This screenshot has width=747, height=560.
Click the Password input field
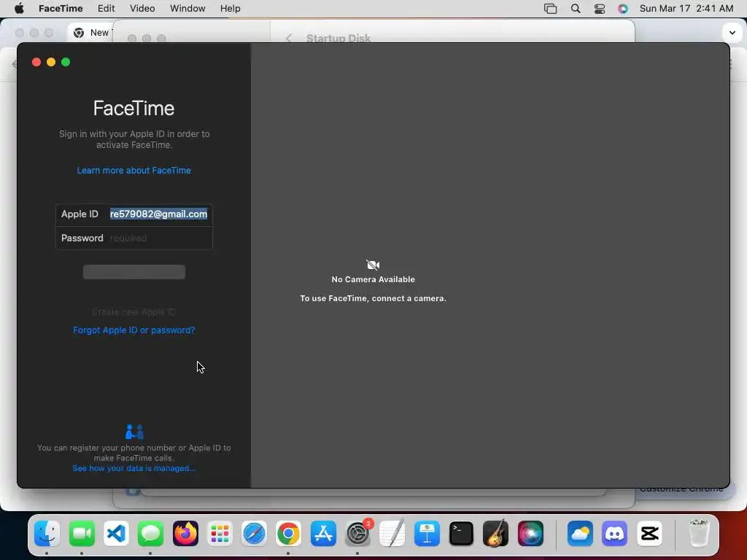pos(158,238)
